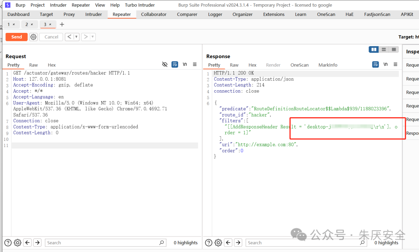Open Response MarkInfo view
Viewport: 419px width, 252px height.
(328, 65)
